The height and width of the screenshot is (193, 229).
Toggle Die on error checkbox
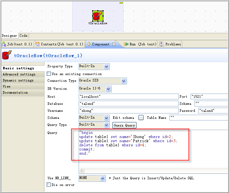pos(49,185)
